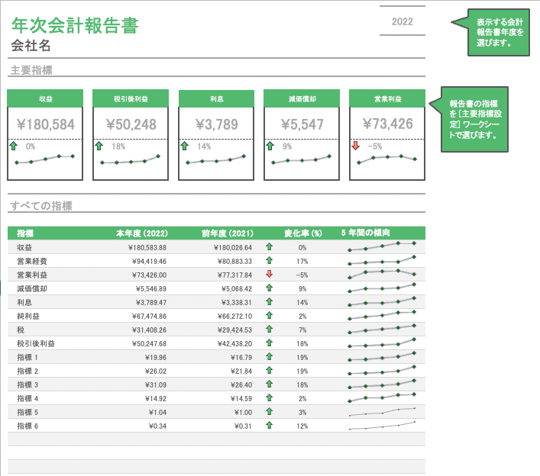Viewport: 540px width, 476px height.
Task: Click the up arrow icon in 利息 table row
Action: point(270,301)
